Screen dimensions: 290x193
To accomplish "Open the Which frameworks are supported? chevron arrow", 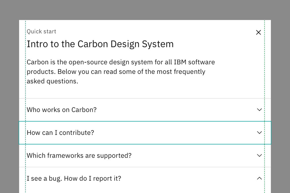I will pos(259,156).
